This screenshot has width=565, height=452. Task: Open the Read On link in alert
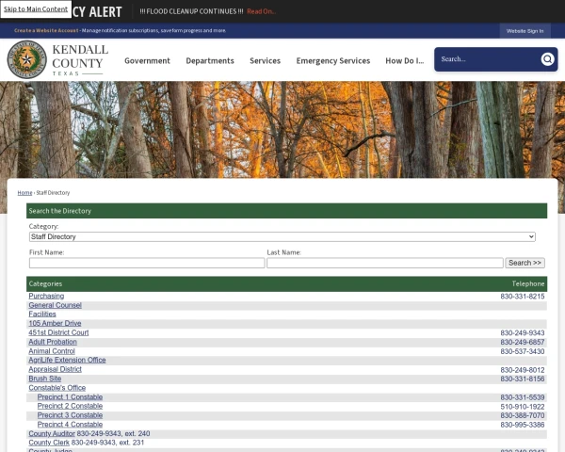tap(261, 11)
